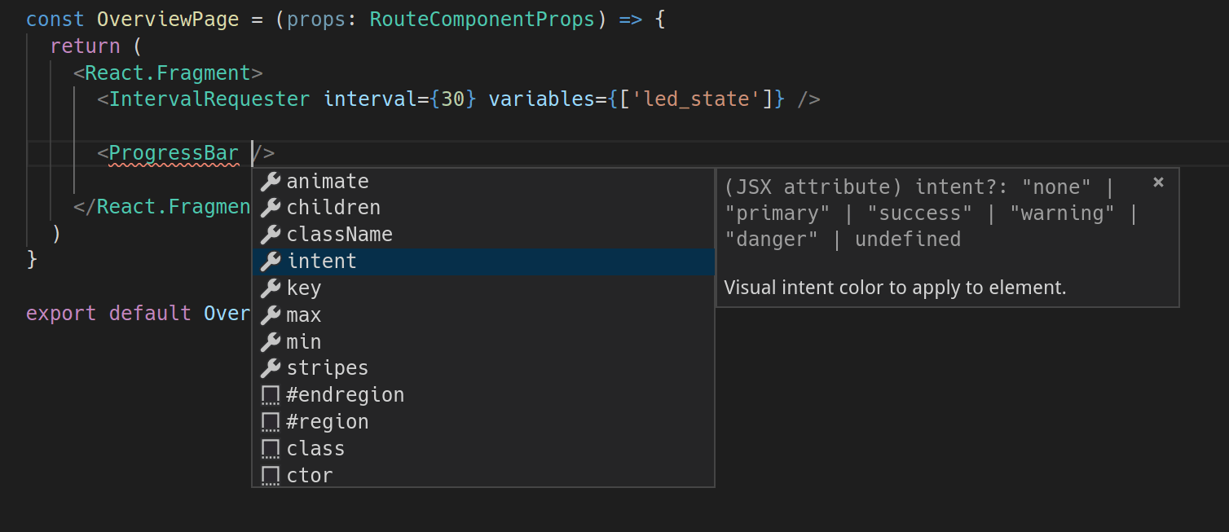This screenshot has height=532, width=1229.
Task: Select the class snippet suggestion
Action: tap(315, 449)
